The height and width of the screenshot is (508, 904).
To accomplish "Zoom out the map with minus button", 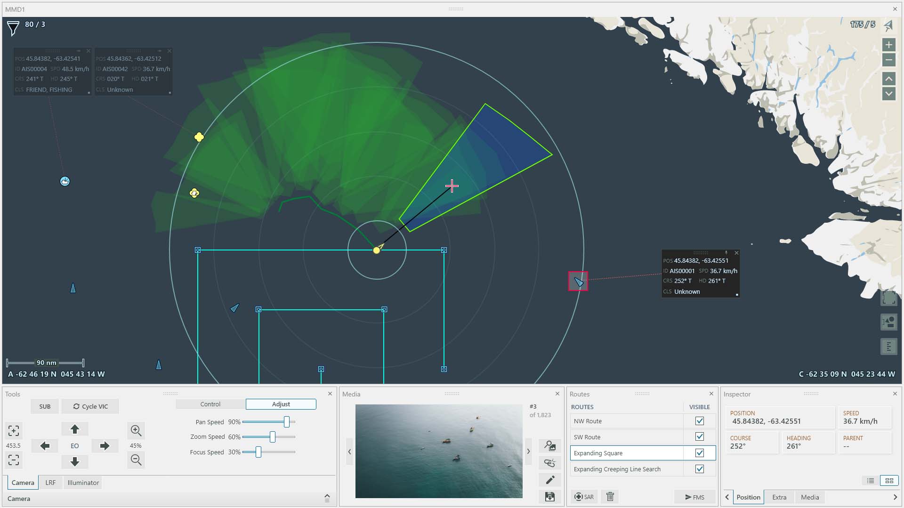I will (888, 60).
